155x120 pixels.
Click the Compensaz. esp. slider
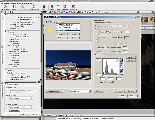pyautogui.click(x=18, y=91)
